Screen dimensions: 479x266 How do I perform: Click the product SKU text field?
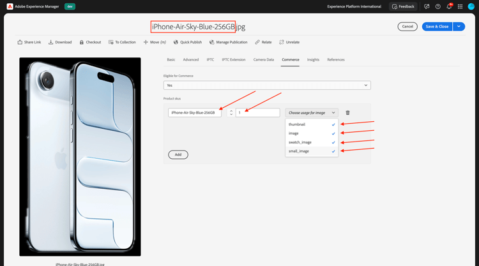195,112
